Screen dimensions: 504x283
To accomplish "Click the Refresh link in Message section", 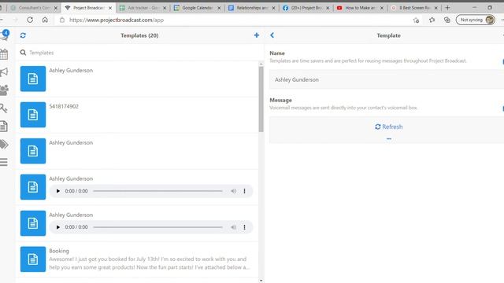I will click(388, 127).
